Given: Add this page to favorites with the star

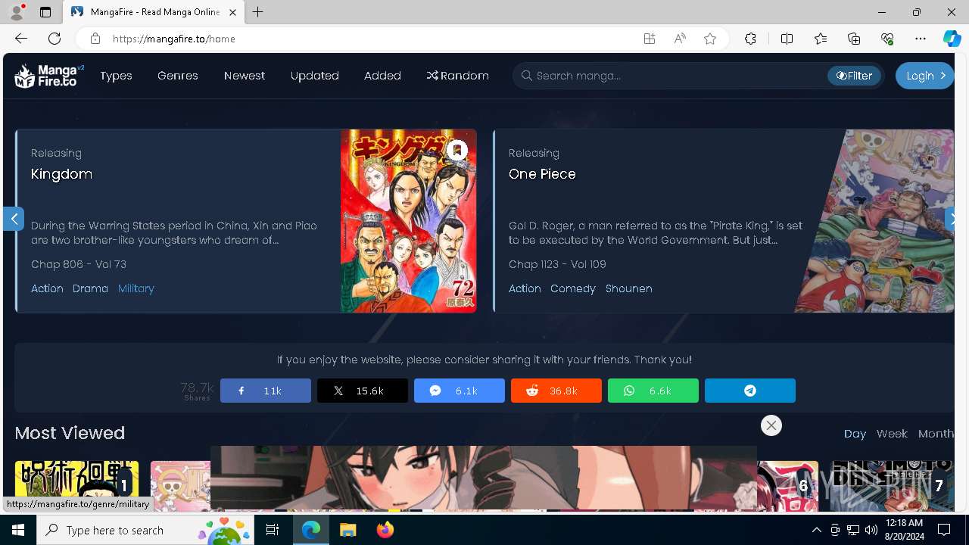Looking at the screenshot, I should pos(710,39).
